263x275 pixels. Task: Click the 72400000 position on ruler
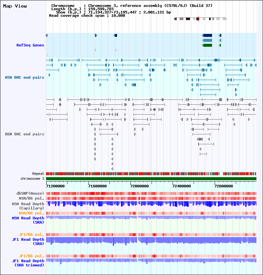click(x=181, y=186)
